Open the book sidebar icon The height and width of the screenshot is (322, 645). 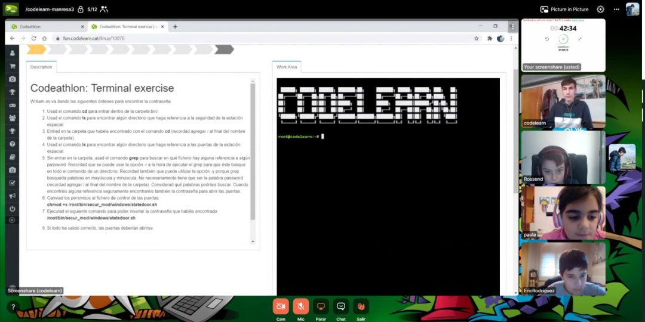13,157
